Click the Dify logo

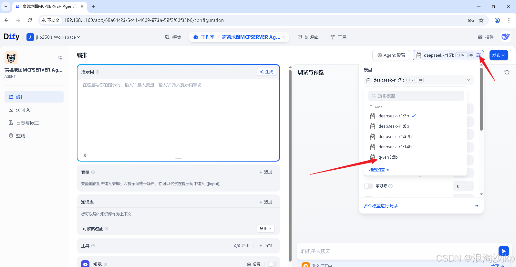coord(11,37)
